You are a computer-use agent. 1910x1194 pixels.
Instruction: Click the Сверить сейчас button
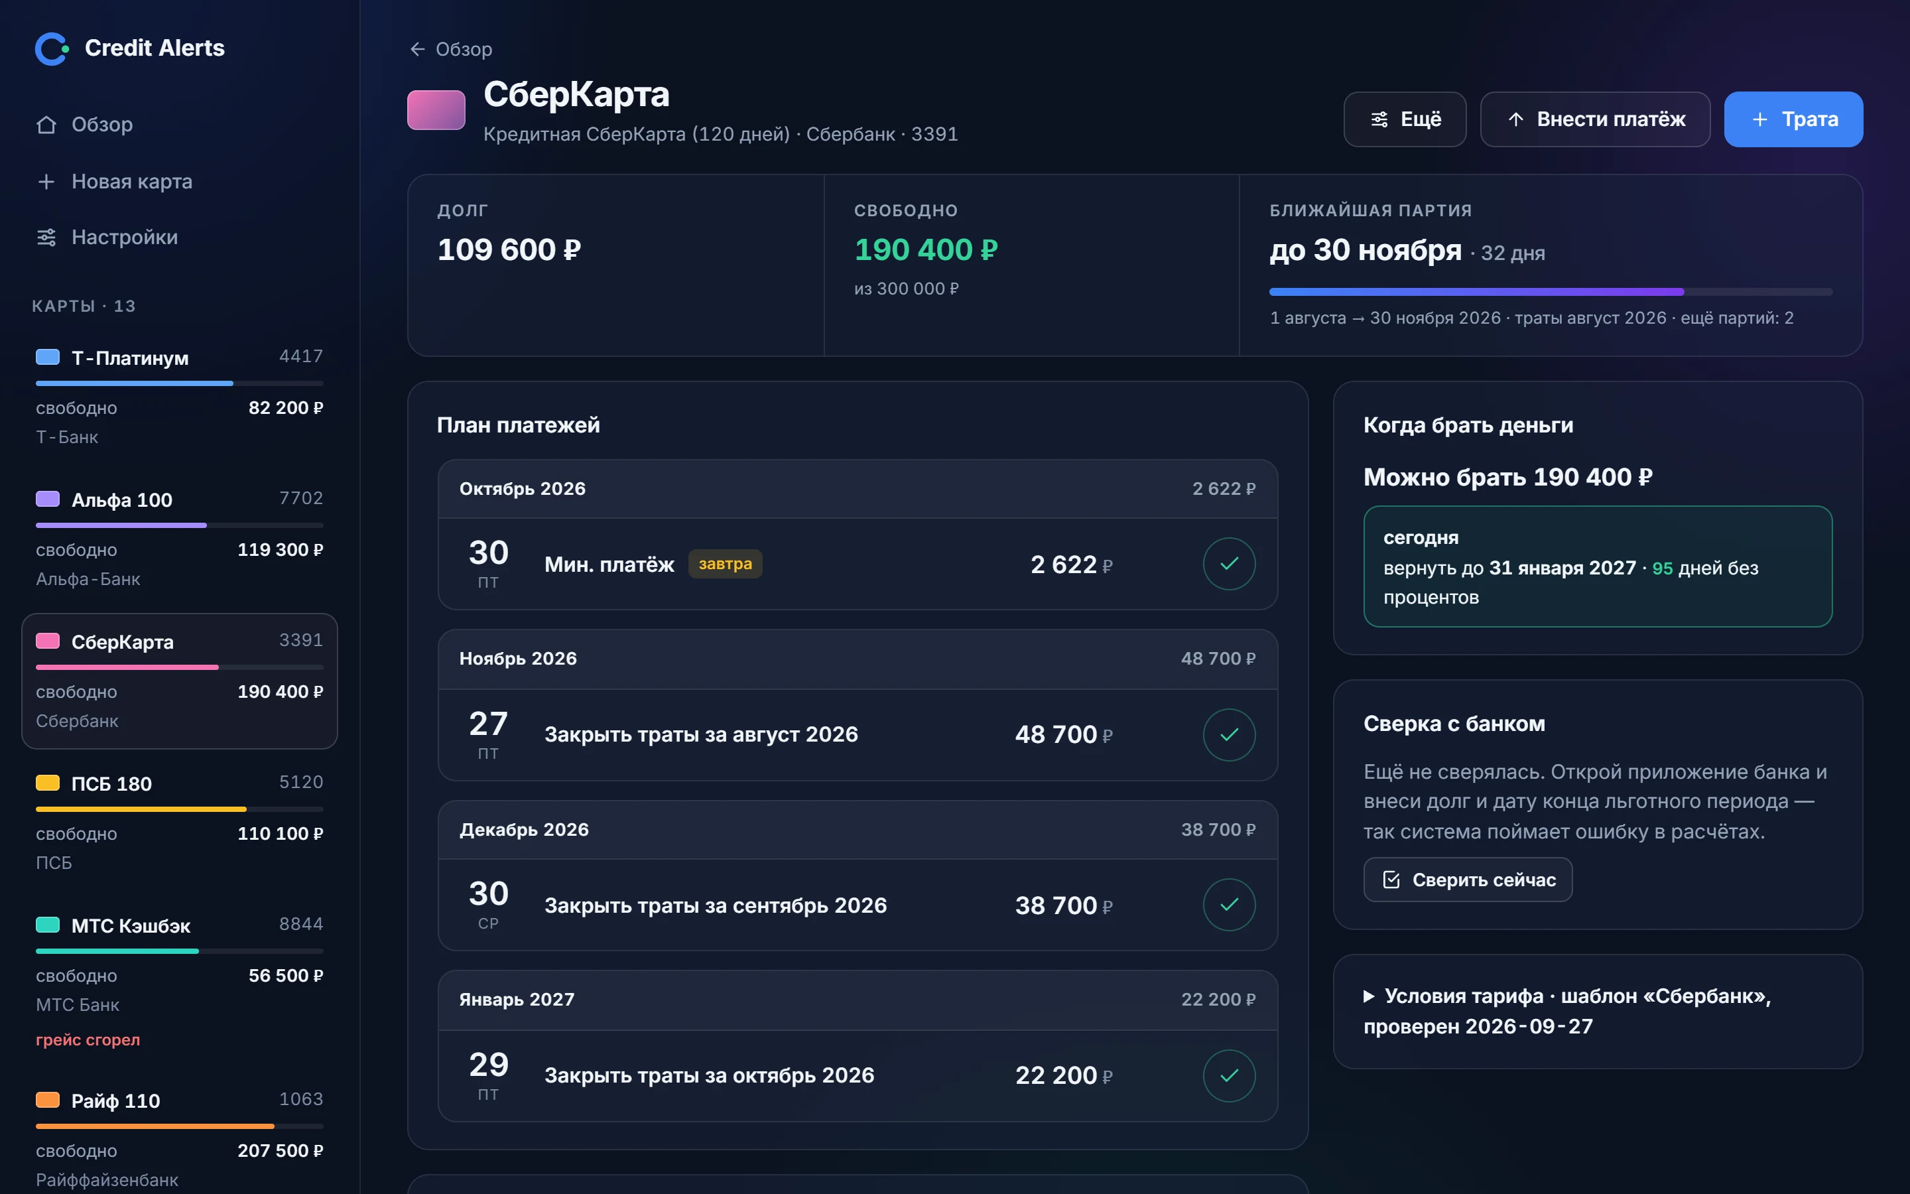(x=1467, y=880)
